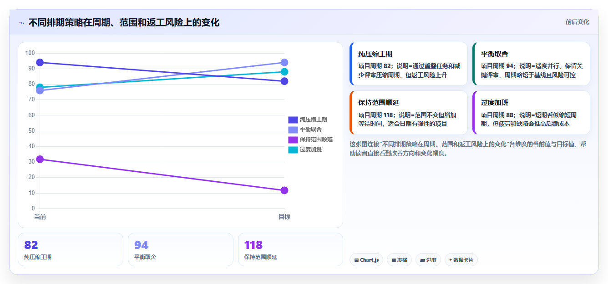Click the 目标 x-axis label

(284, 217)
